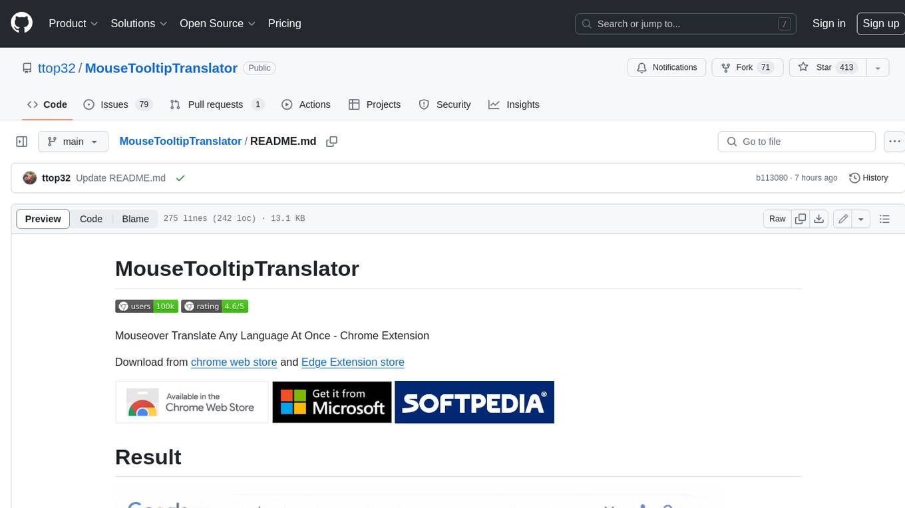Open the ttop32 owner profile link
Viewport: 905px width, 508px height.
click(x=57, y=68)
